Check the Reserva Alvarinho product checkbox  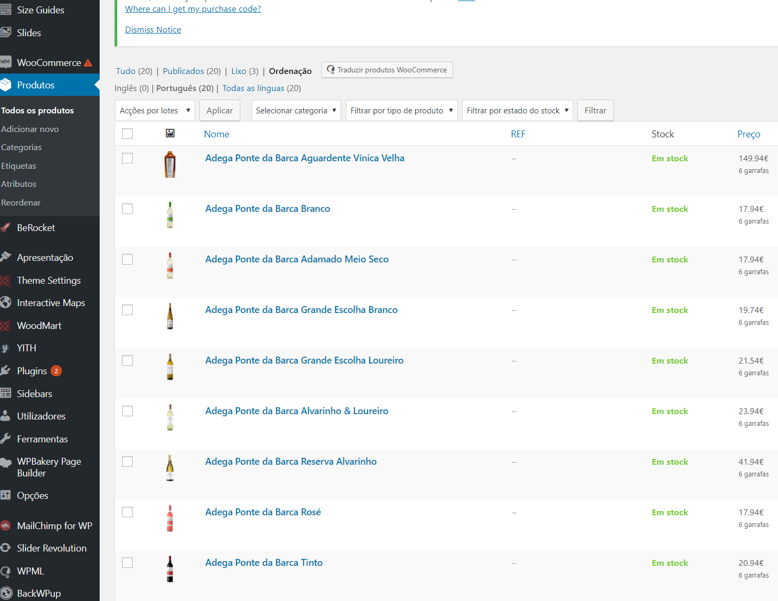[x=127, y=462]
